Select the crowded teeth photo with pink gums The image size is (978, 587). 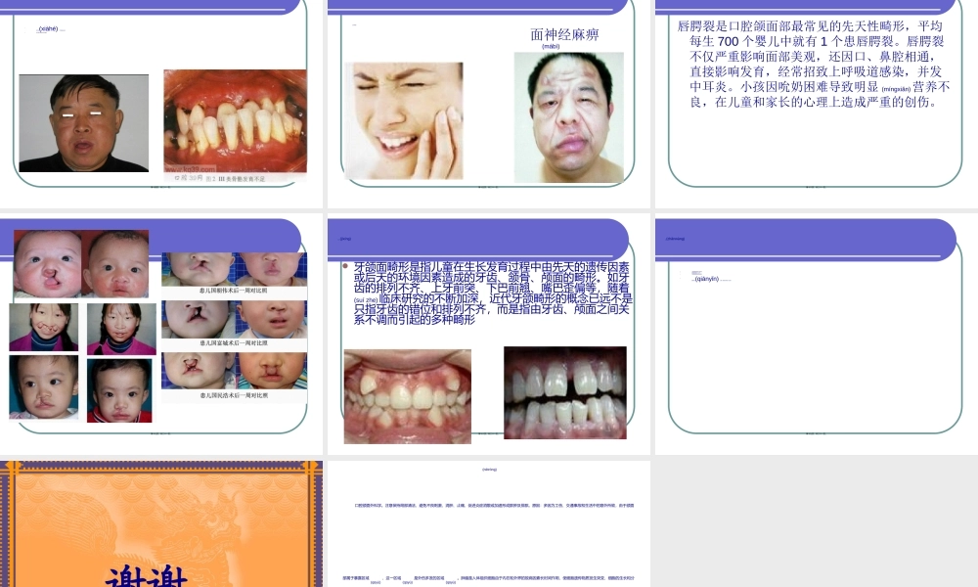[407, 396]
